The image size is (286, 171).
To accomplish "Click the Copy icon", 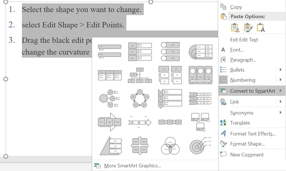I will tap(223, 7).
